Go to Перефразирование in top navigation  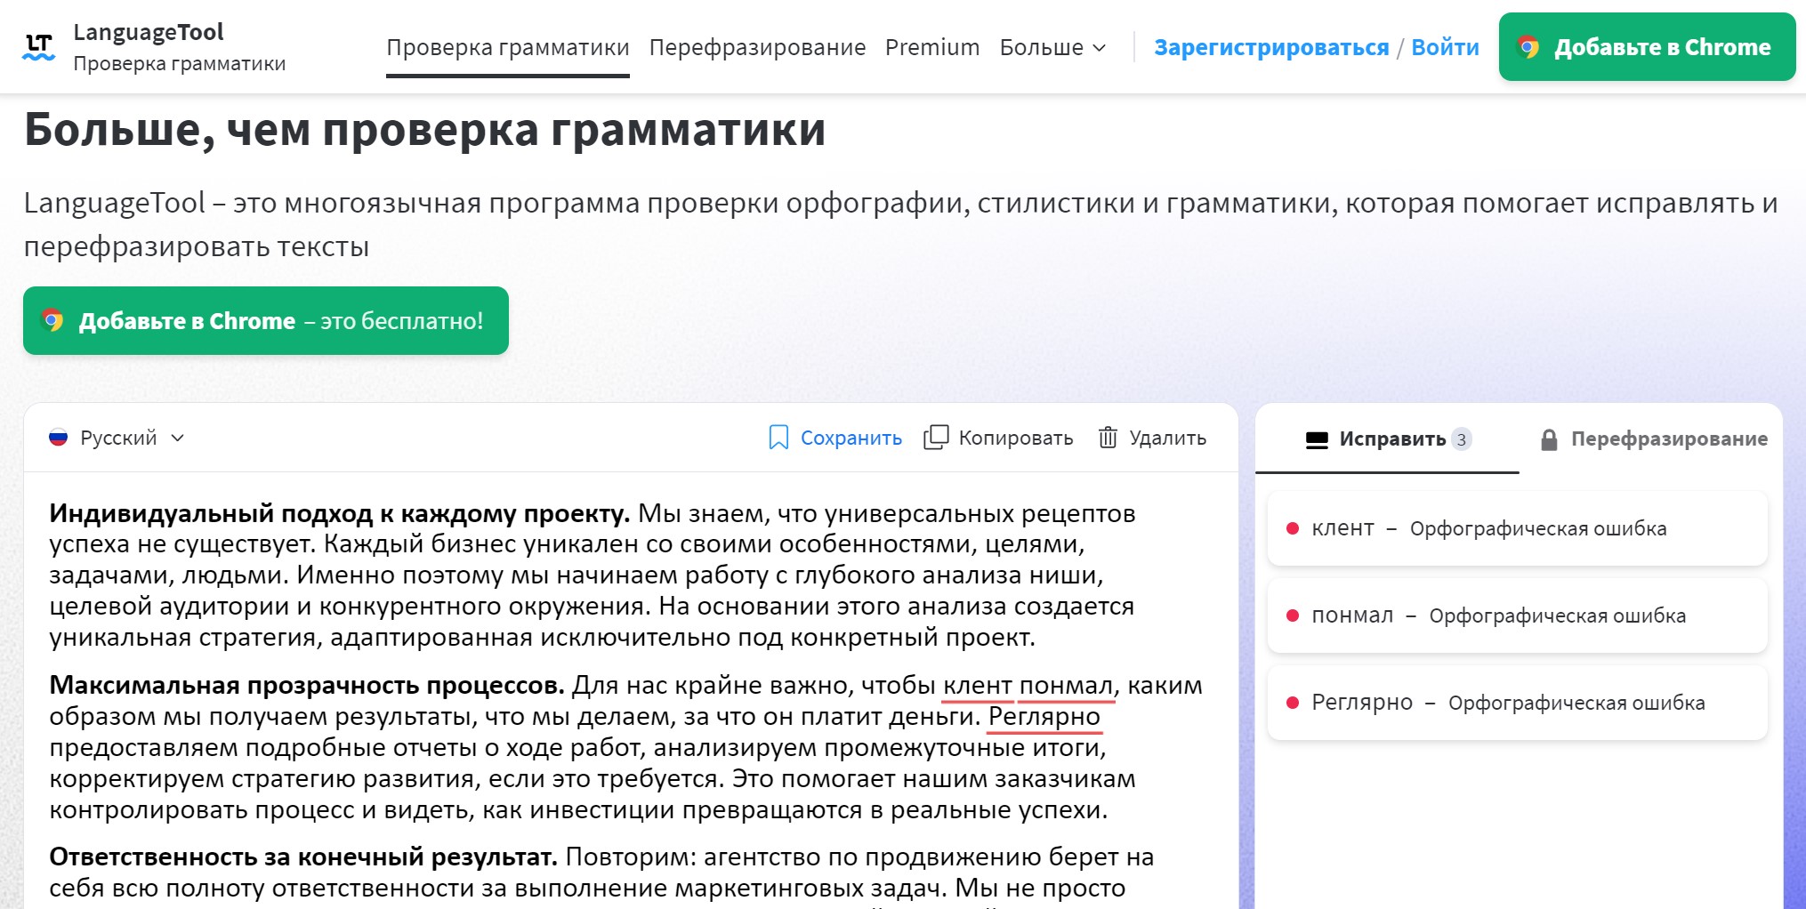point(757,47)
